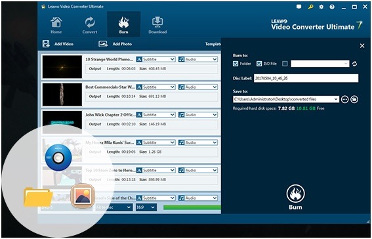Open the help question mark icon
Screen dimensions: 372x239
(332, 7)
